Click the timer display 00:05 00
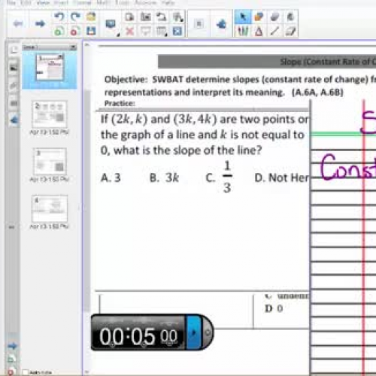The width and height of the screenshot is (376, 376). click(138, 336)
